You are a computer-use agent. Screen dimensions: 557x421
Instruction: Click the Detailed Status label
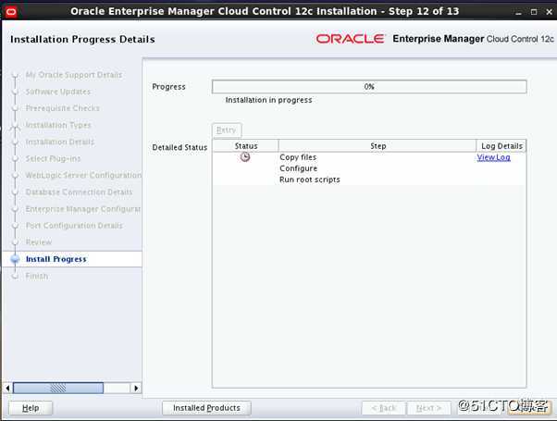point(179,147)
